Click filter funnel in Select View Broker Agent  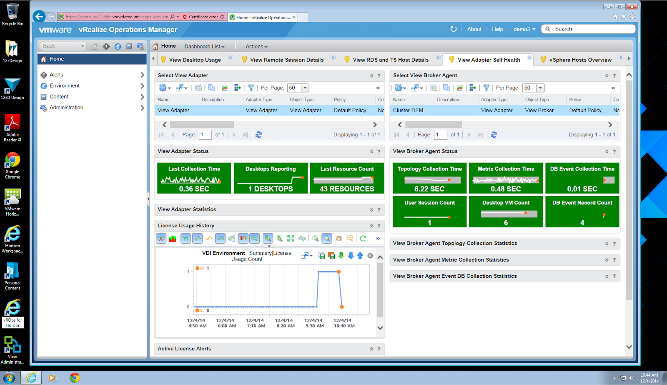point(486,88)
